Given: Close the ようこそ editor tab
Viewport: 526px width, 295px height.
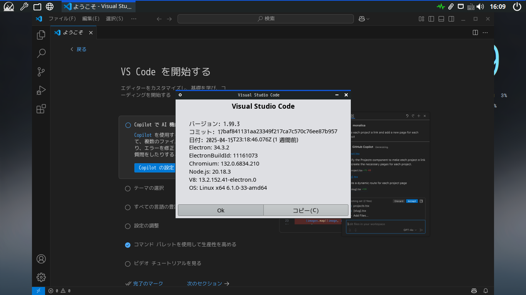Looking at the screenshot, I should pos(91,33).
